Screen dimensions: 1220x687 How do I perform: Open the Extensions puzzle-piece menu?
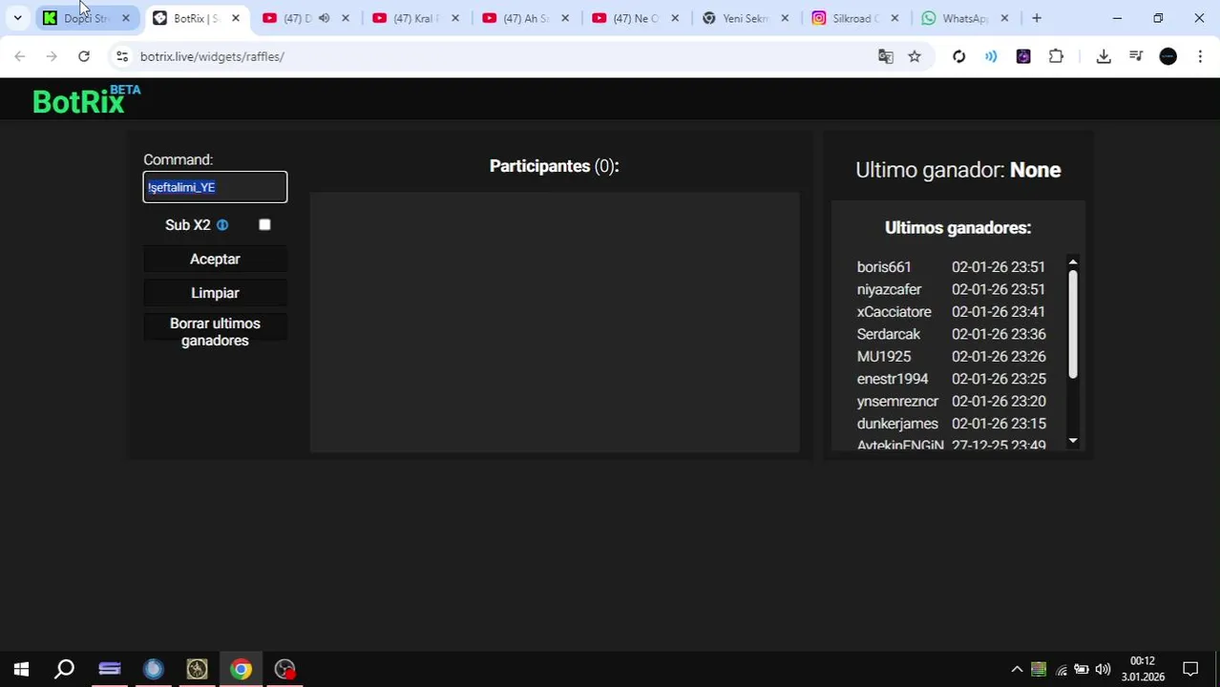click(x=1056, y=56)
